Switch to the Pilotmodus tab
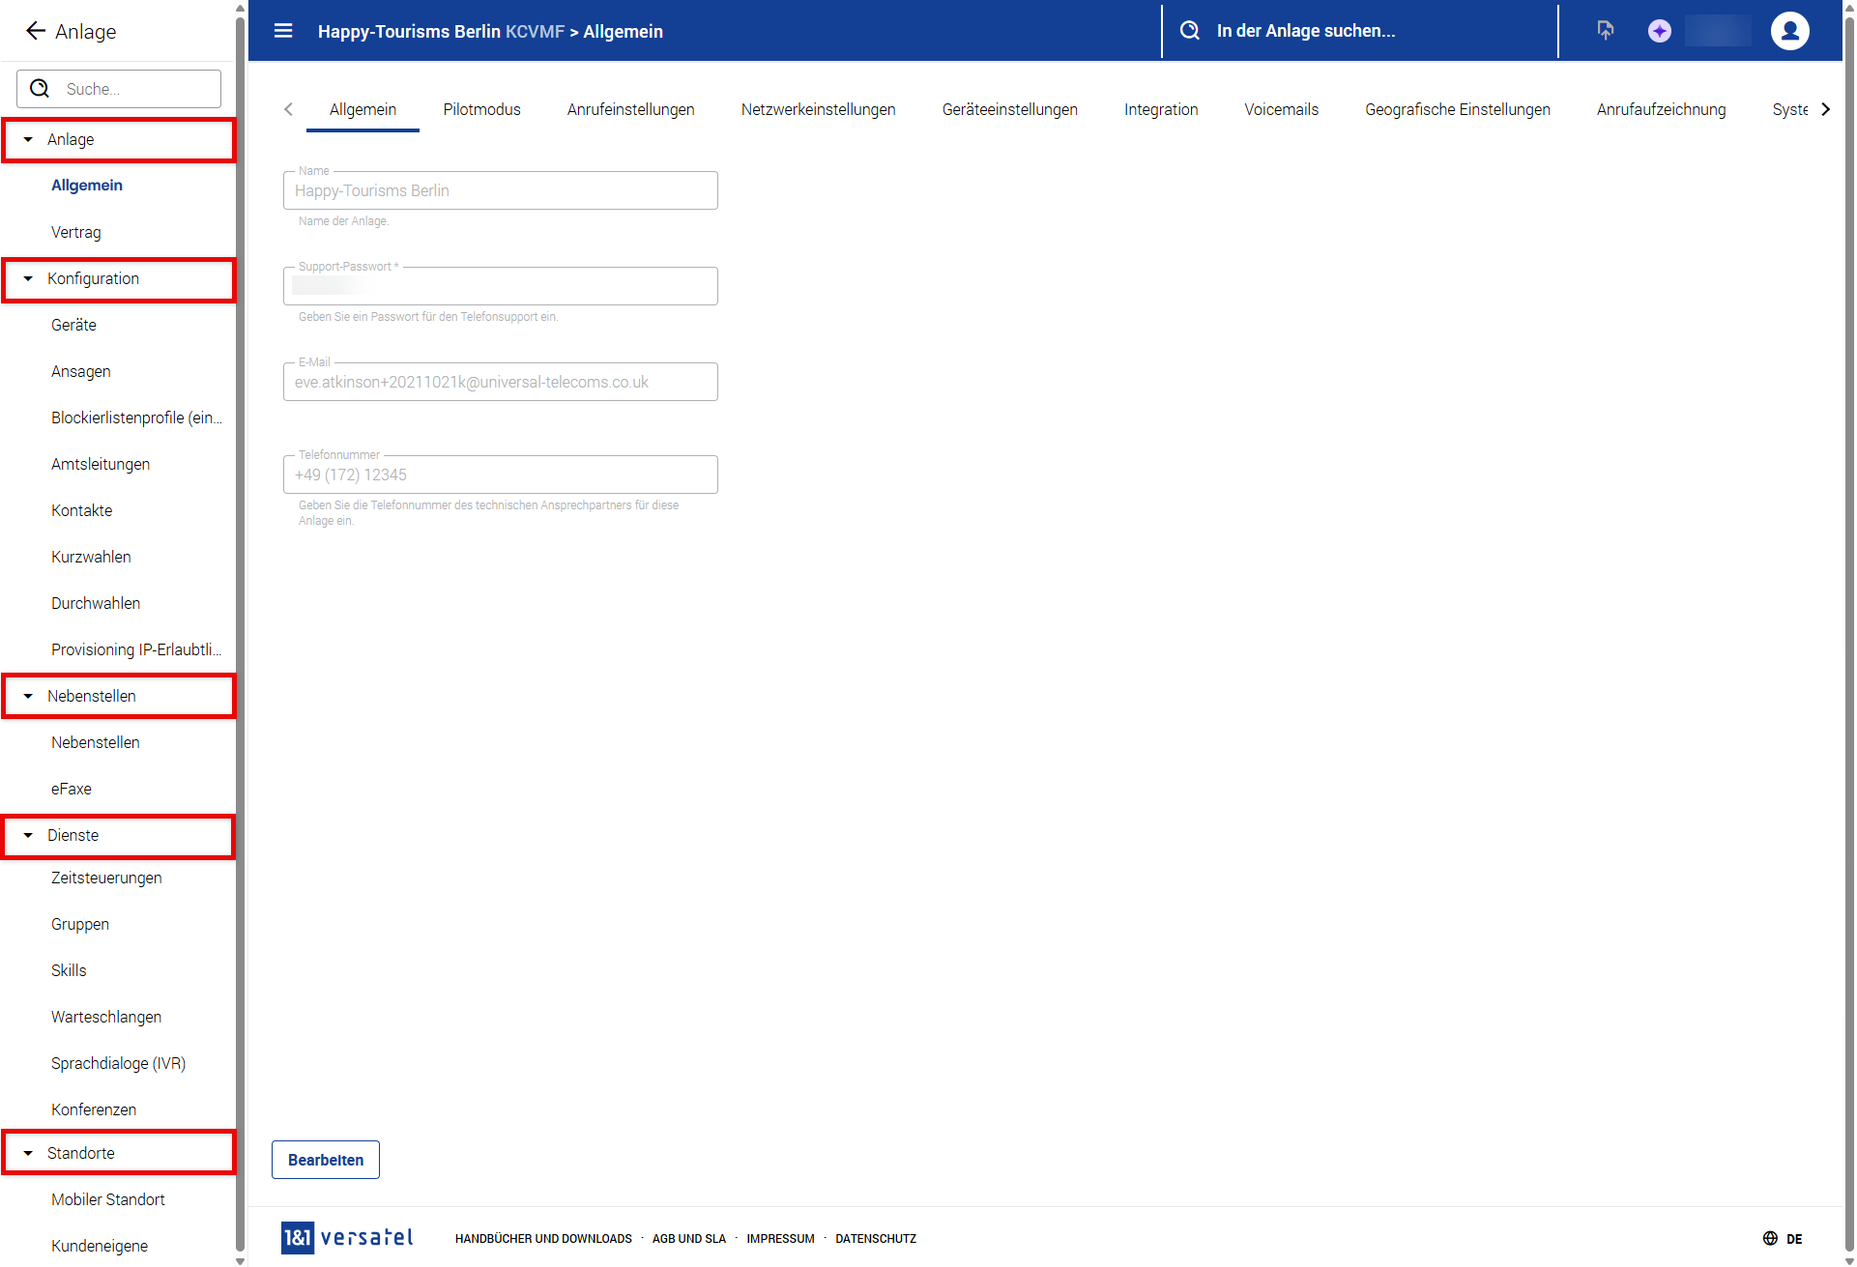 [481, 109]
